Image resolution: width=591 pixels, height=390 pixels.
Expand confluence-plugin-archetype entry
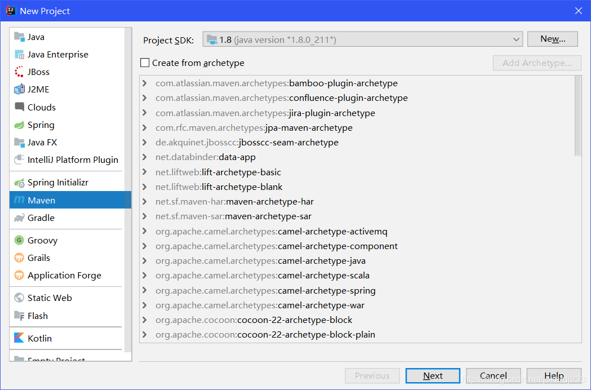[145, 97]
